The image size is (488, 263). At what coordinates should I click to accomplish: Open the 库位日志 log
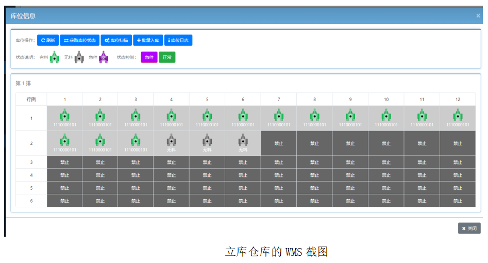(x=178, y=40)
